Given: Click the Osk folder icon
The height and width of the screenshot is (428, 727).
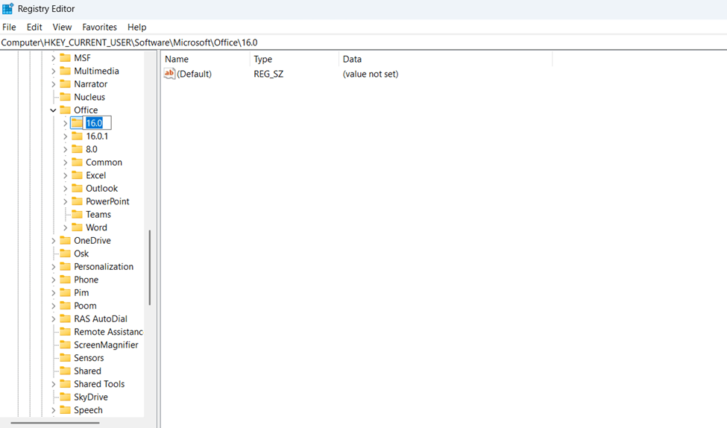Looking at the screenshot, I should click(x=66, y=253).
